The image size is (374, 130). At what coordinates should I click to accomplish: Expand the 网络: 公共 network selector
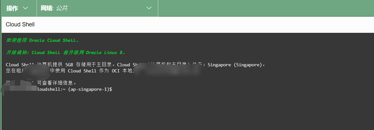click(x=97, y=8)
